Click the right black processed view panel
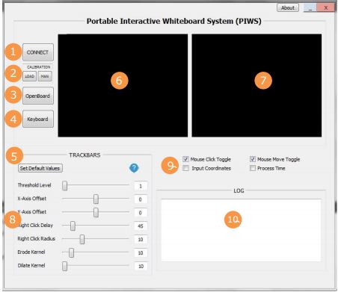The image size is (338, 292). click(x=256, y=85)
